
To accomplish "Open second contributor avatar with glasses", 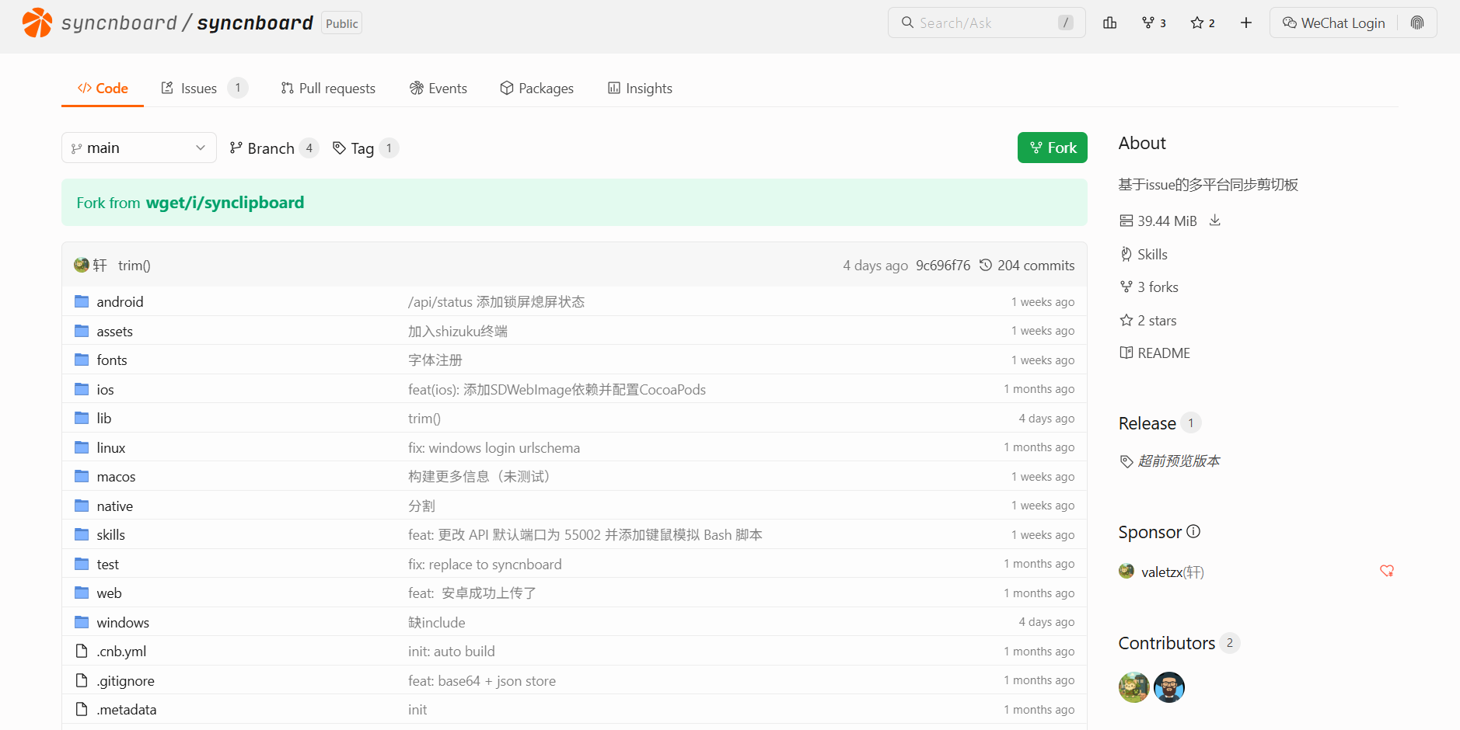I will [1169, 687].
